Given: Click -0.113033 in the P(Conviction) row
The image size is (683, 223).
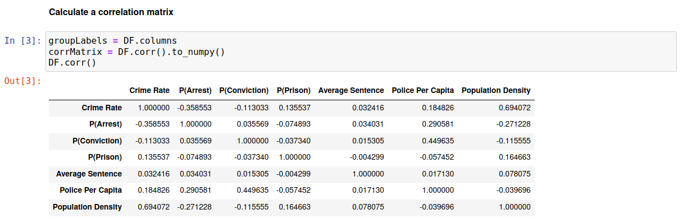Looking at the screenshot, I should coord(152,141).
